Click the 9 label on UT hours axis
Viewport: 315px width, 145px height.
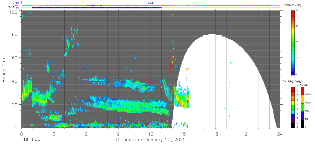(118, 133)
